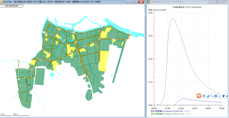Maximize the GeoPlan map window
The image size is (229, 118).
[x=134, y=2]
